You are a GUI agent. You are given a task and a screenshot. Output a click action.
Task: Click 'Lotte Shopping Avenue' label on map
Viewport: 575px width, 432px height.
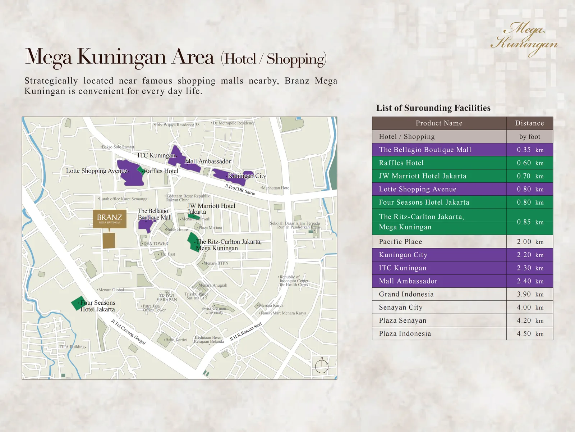(97, 171)
